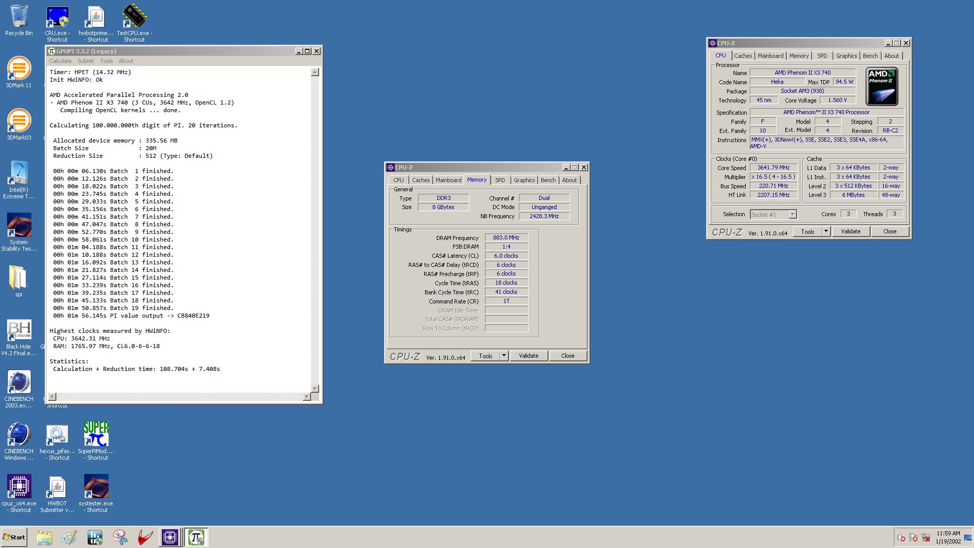Select the cpuz_x64.exe shortcut desktop icon

tap(19, 494)
